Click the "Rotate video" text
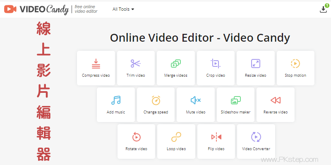The width and height of the screenshot is (331, 165). (137, 149)
